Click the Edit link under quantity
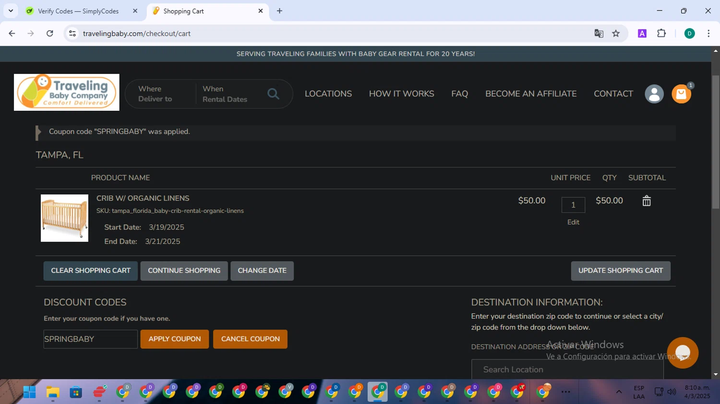The height and width of the screenshot is (404, 720). (x=573, y=222)
